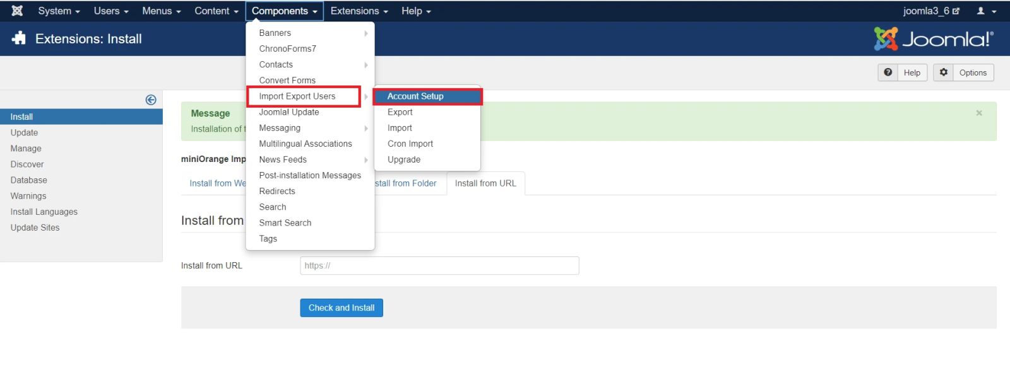This screenshot has width=1010, height=373.
Task: Switch to the Install from Web tab
Action: (x=217, y=183)
